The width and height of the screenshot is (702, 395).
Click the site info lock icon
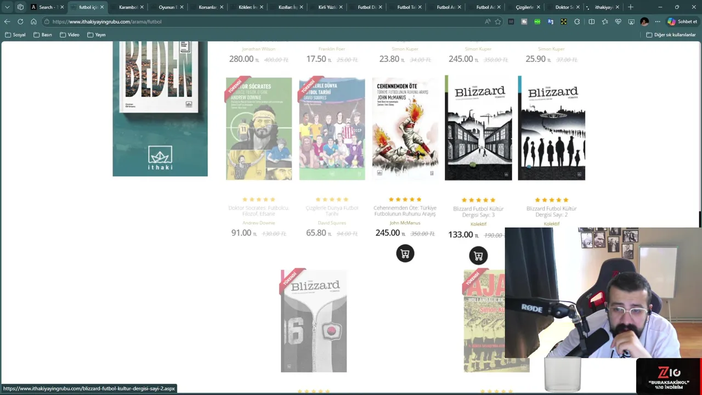[48, 21]
